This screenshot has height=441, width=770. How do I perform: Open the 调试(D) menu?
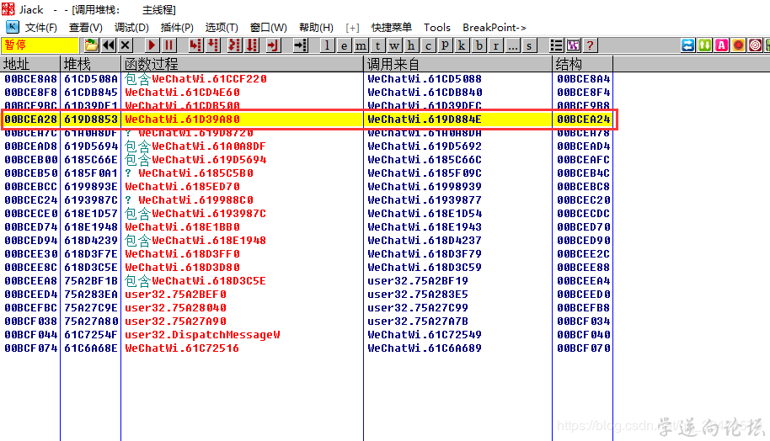pos(131,28)
